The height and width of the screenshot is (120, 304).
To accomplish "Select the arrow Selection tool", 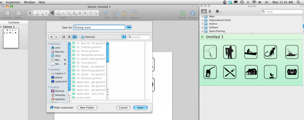I will (30, 13).
